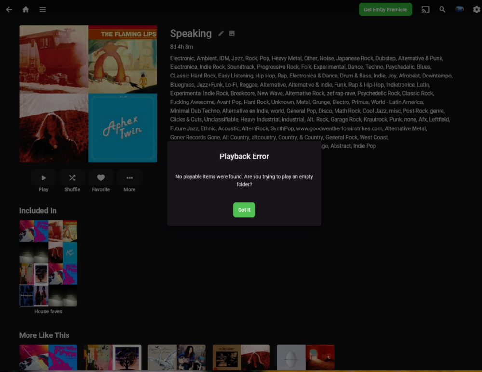Open settings via the gear icon
This screenshot has height=372, width=482.
point(476,9)
